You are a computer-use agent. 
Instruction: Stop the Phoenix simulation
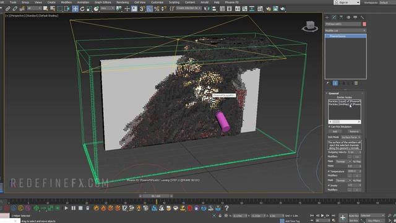[80, 208]
